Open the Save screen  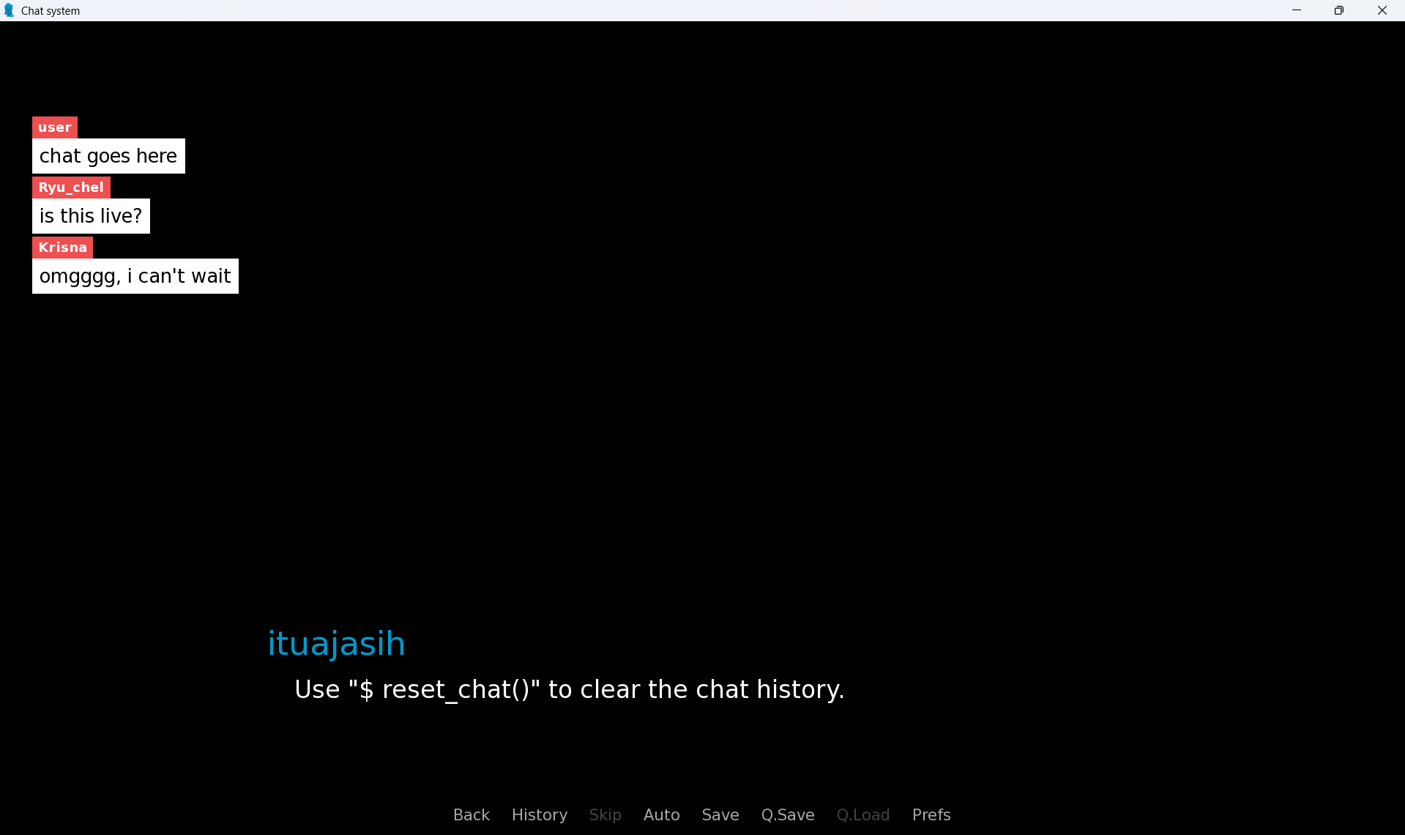720,814
